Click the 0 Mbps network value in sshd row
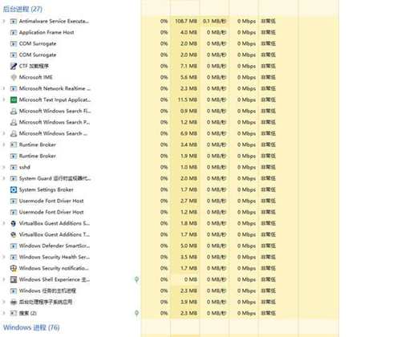 [246, 167]
